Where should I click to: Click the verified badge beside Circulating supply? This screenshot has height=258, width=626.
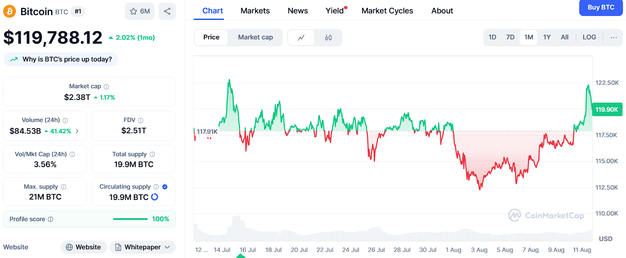pyautogui.click(x=165, y=187)
